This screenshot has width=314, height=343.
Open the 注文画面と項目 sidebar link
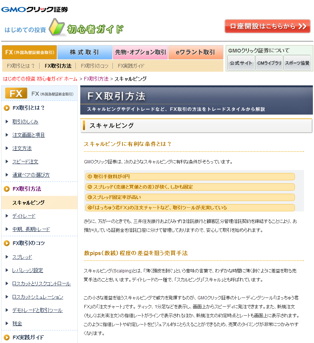point(29,135)
